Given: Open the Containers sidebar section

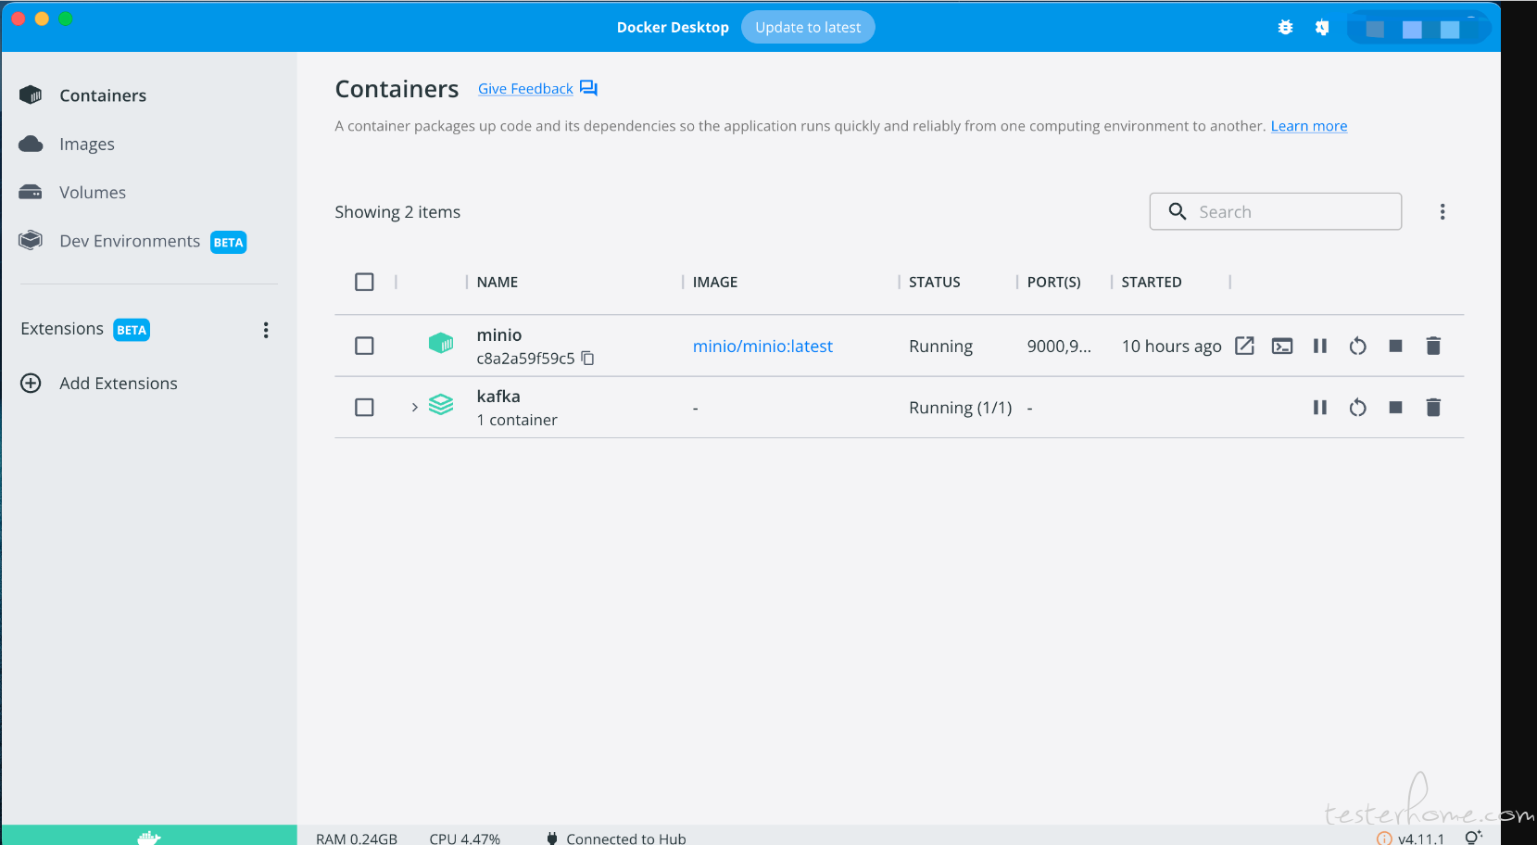Looking at the screenshot, I should click(x=103, y=95).
